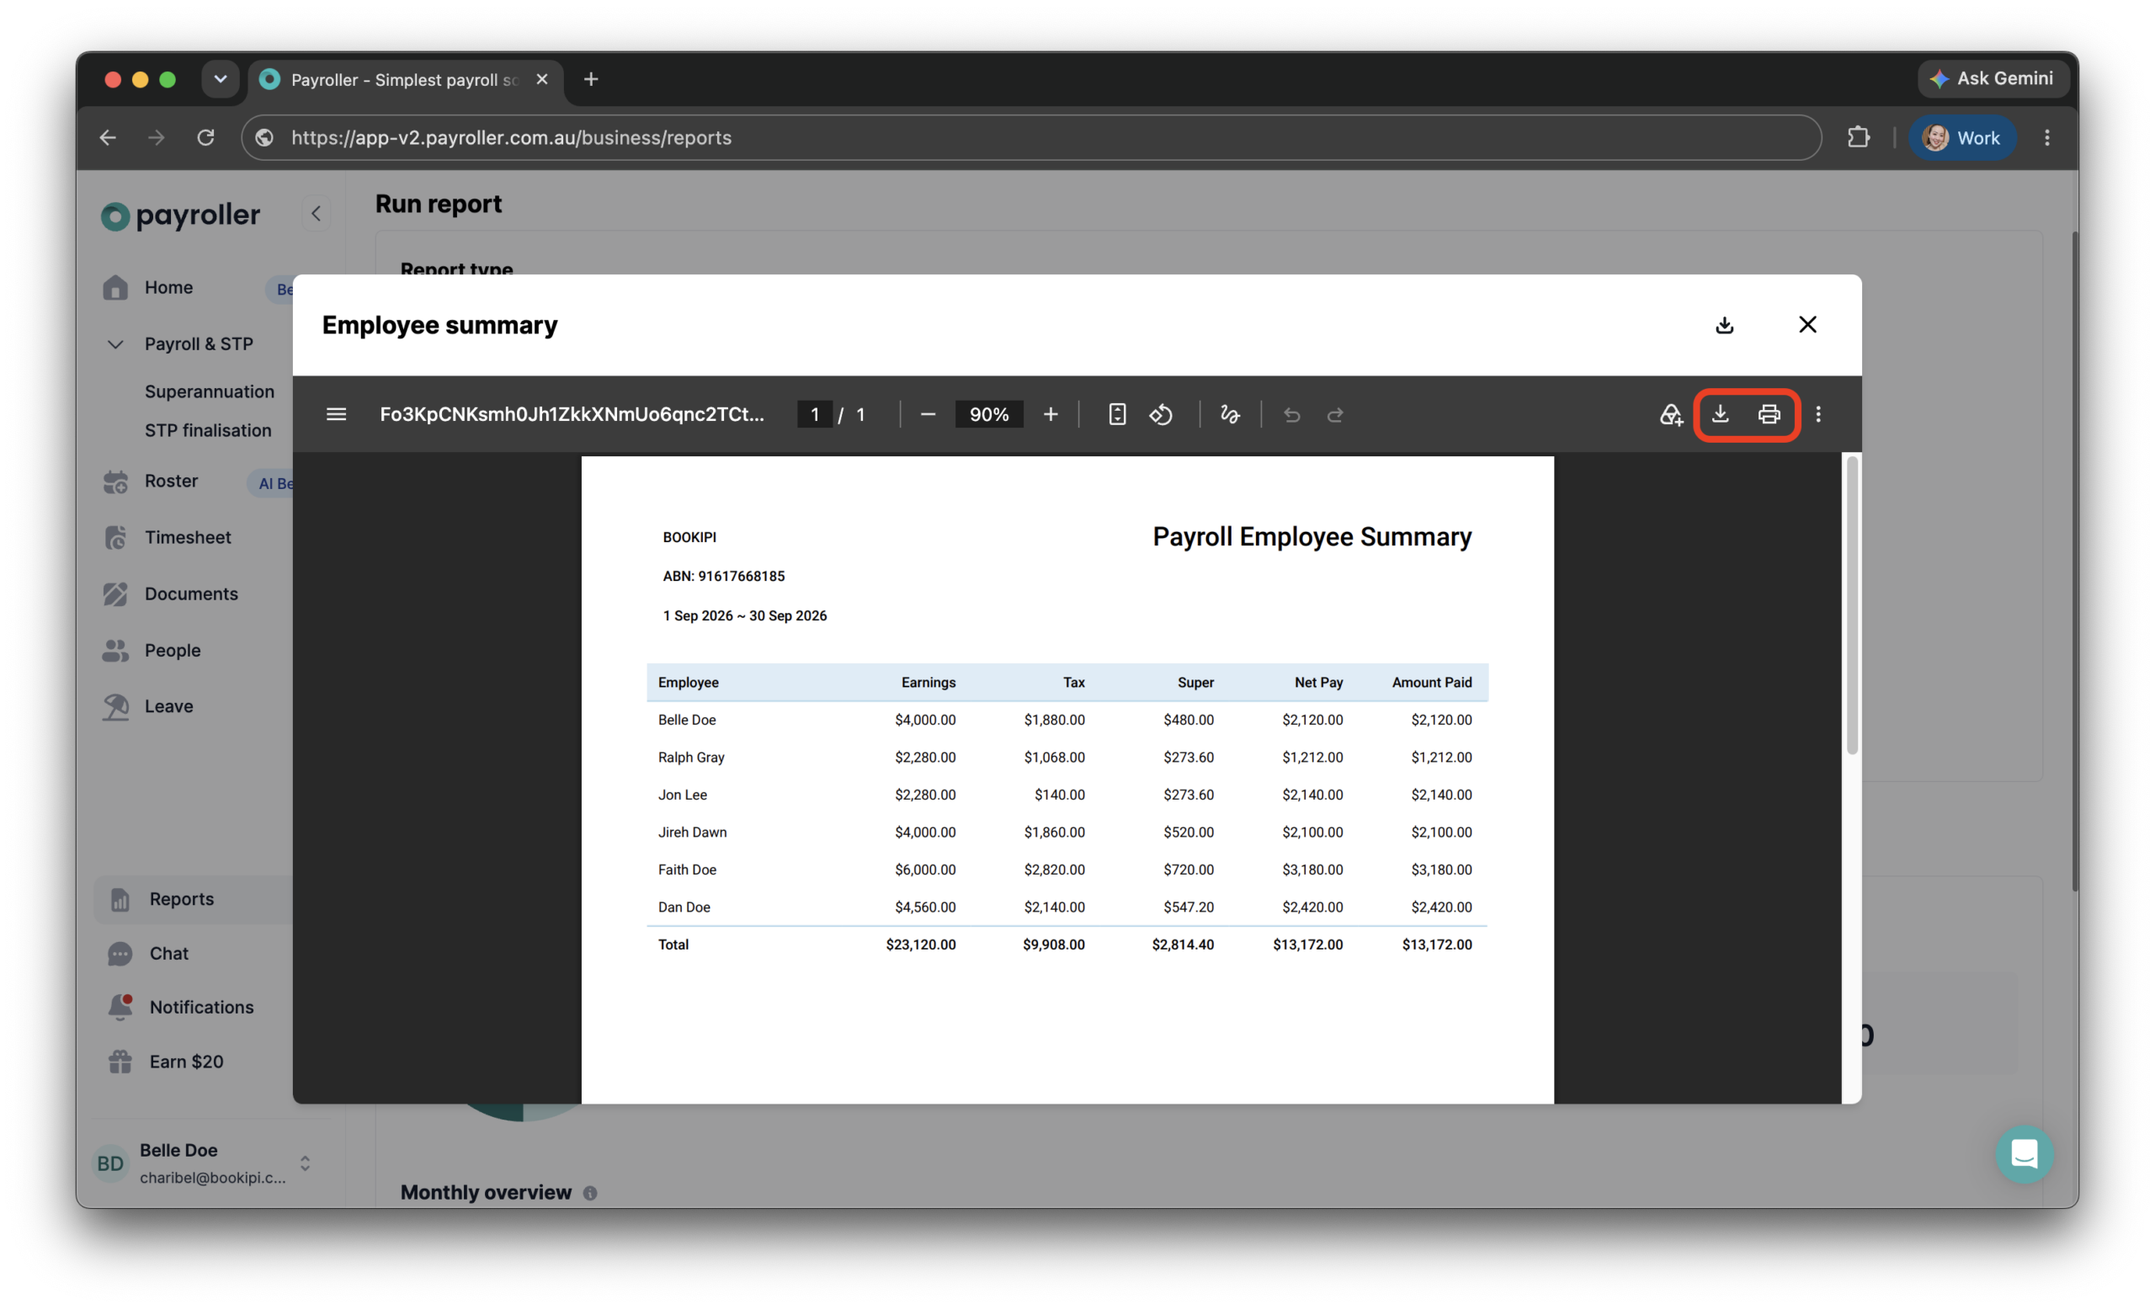Click the ABN: 91617668185 text
2155x1309 pixels.
click(723, 577)
